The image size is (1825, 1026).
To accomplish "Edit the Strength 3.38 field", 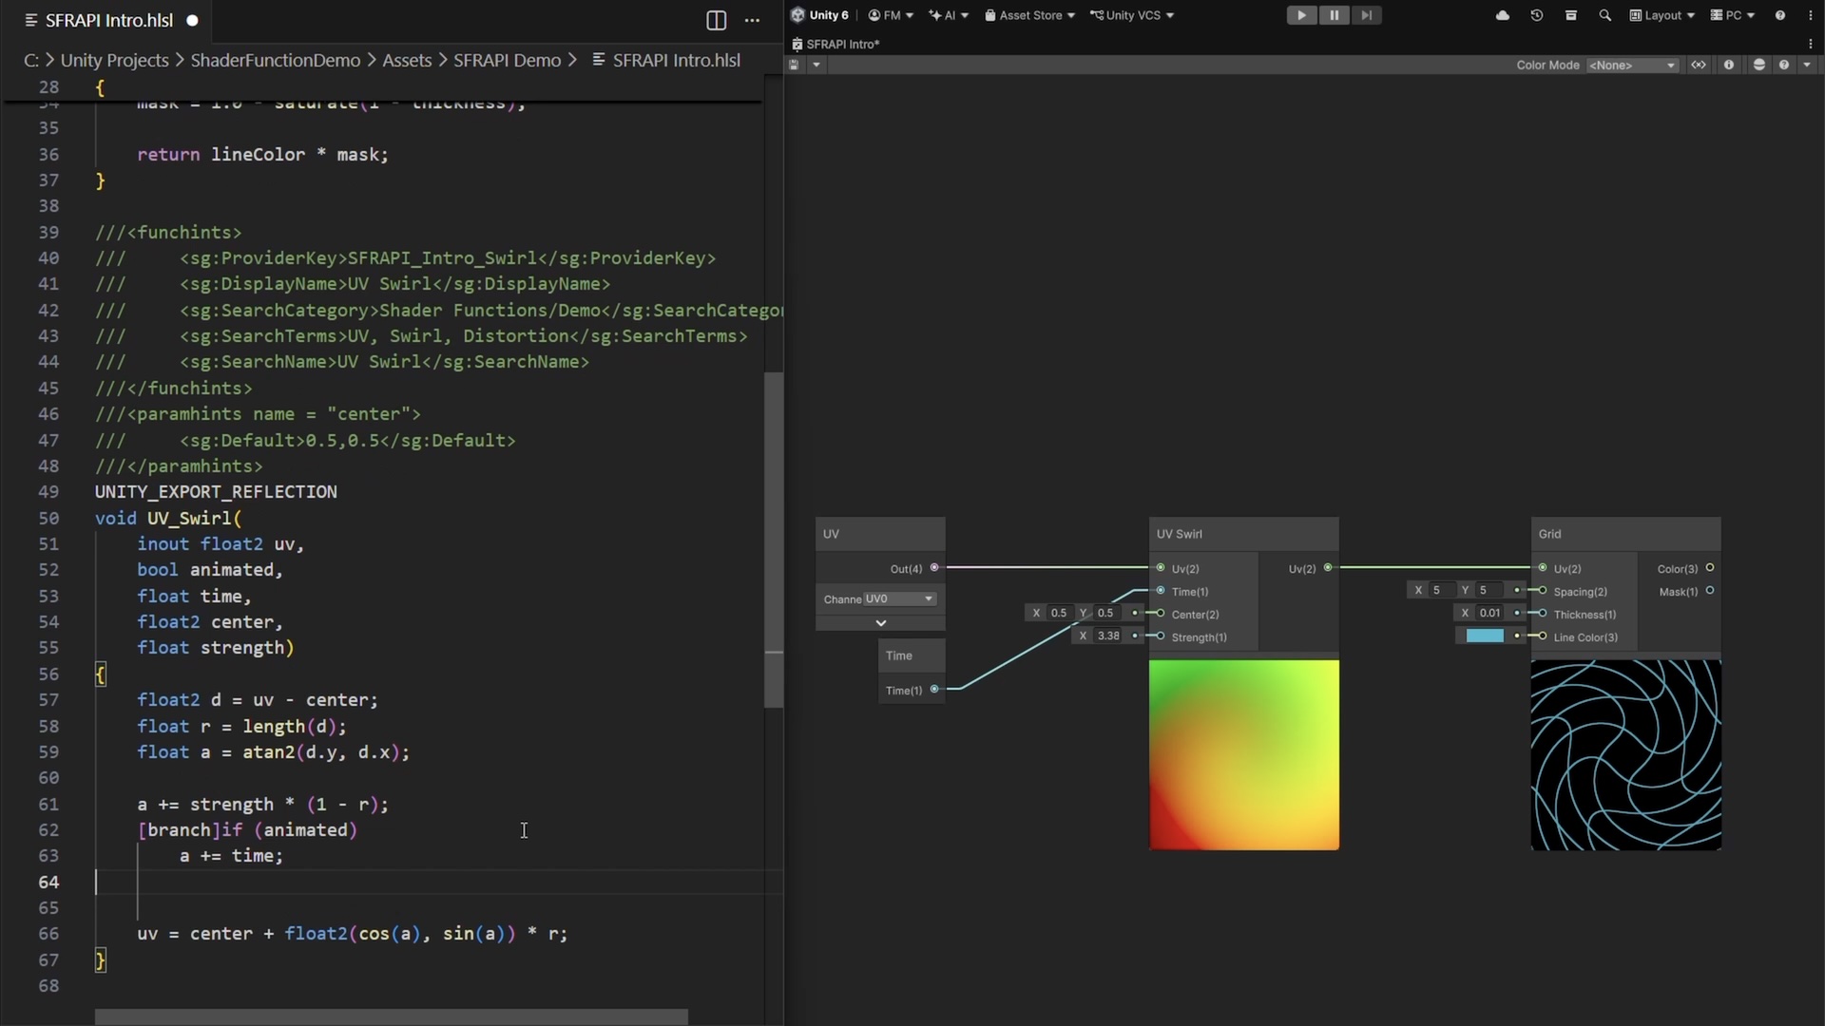I will tap(1108, 636).
